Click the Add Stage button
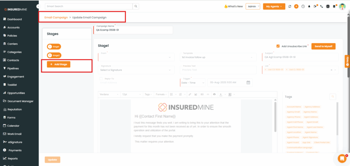350x166 pixels. coord(58,64)
